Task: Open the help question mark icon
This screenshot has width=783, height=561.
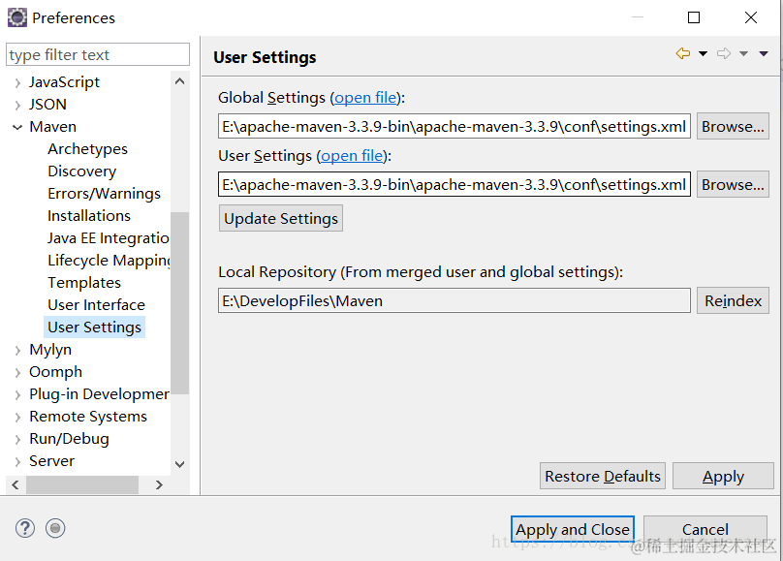Action: coord(26,528)
